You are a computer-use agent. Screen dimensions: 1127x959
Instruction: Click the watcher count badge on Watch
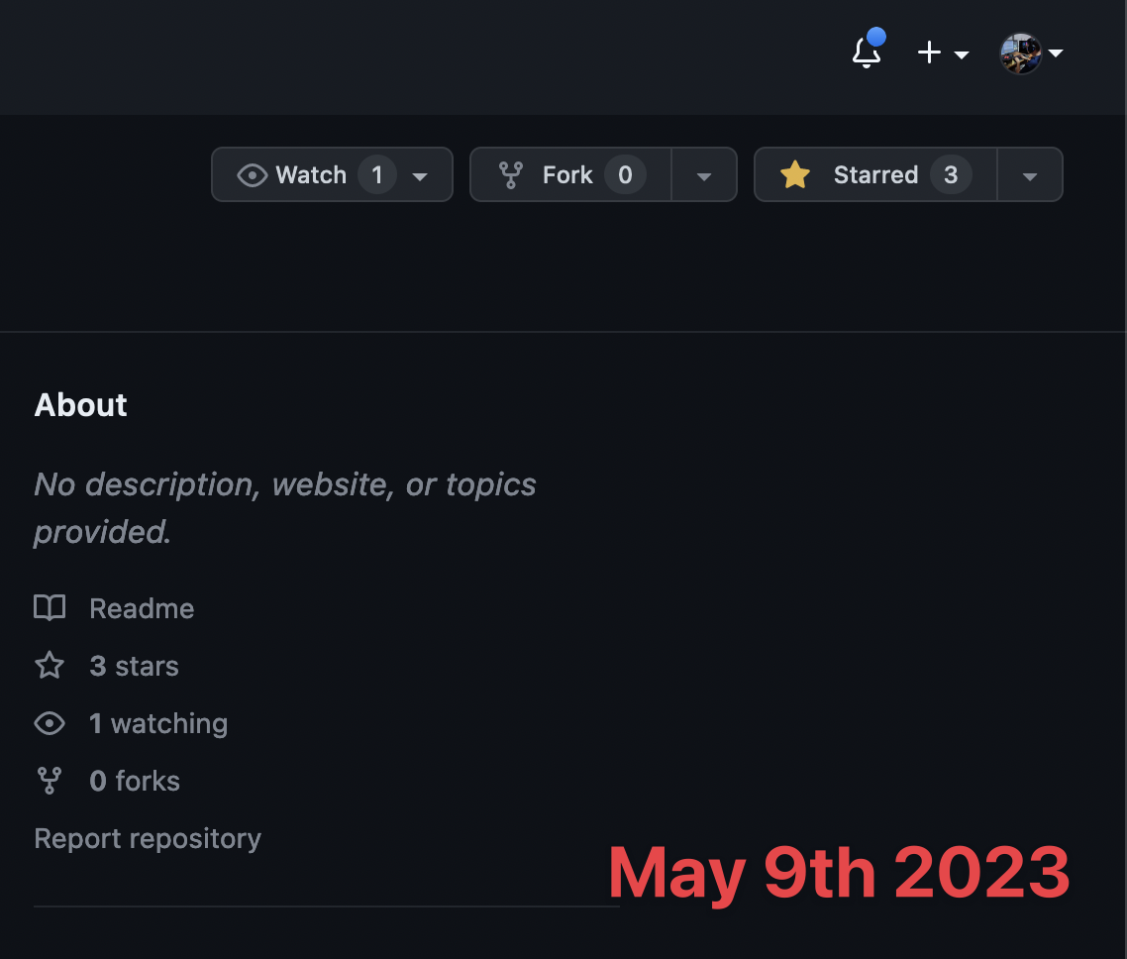377,174
